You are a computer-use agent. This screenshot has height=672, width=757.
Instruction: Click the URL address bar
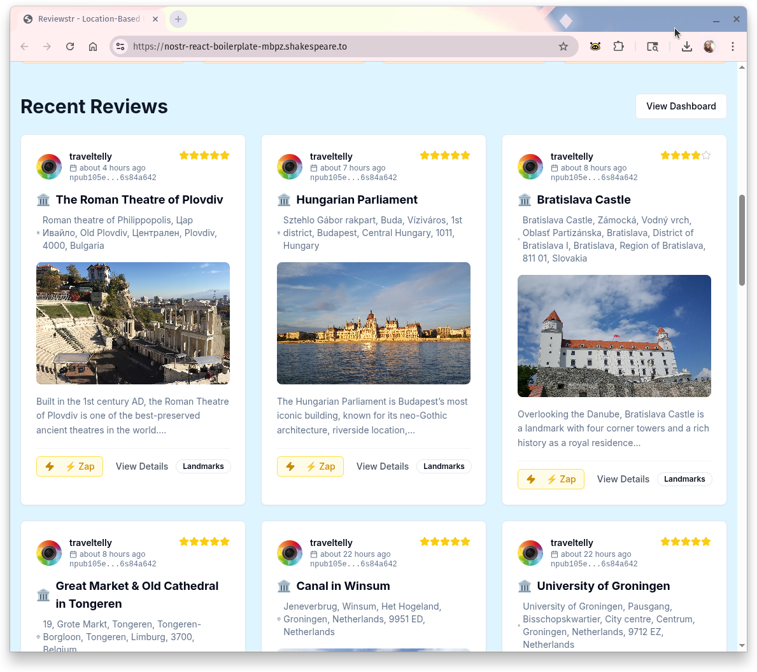pos(337,46)
